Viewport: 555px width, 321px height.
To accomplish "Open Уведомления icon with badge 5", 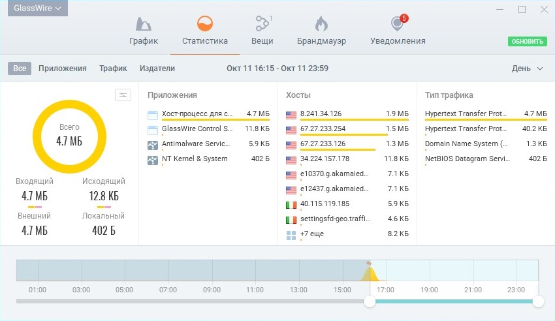I will click(397, 24).
